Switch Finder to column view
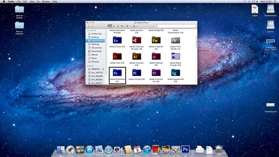Viewport: 279px width, 157px height. click(x=118, y=26)
